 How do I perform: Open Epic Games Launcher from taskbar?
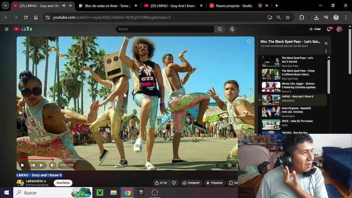pyautogui.click(x=141, y=193)
